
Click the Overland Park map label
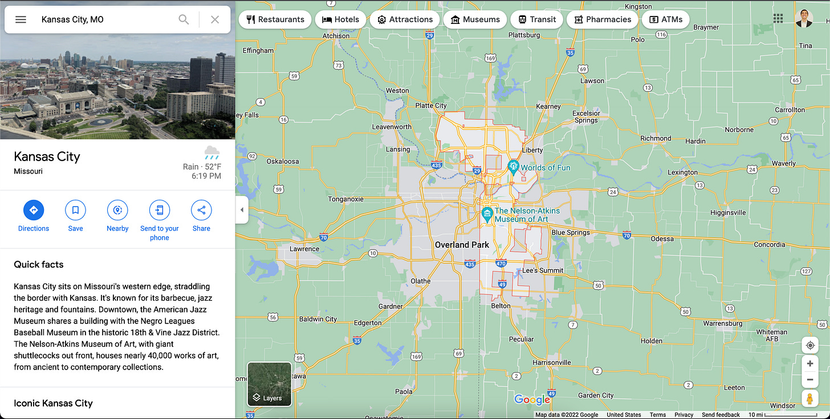tap(462, 245)
